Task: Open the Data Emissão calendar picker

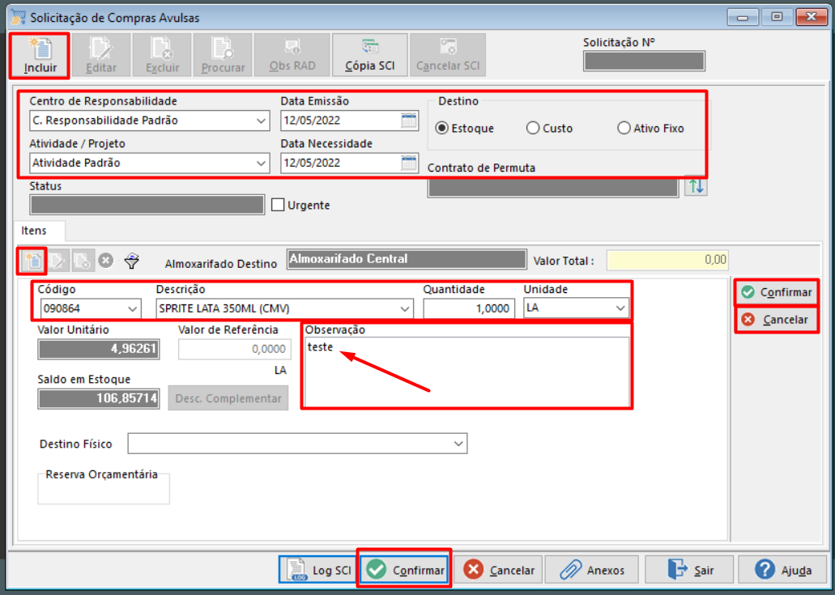Action: click(x=409, y=121)
